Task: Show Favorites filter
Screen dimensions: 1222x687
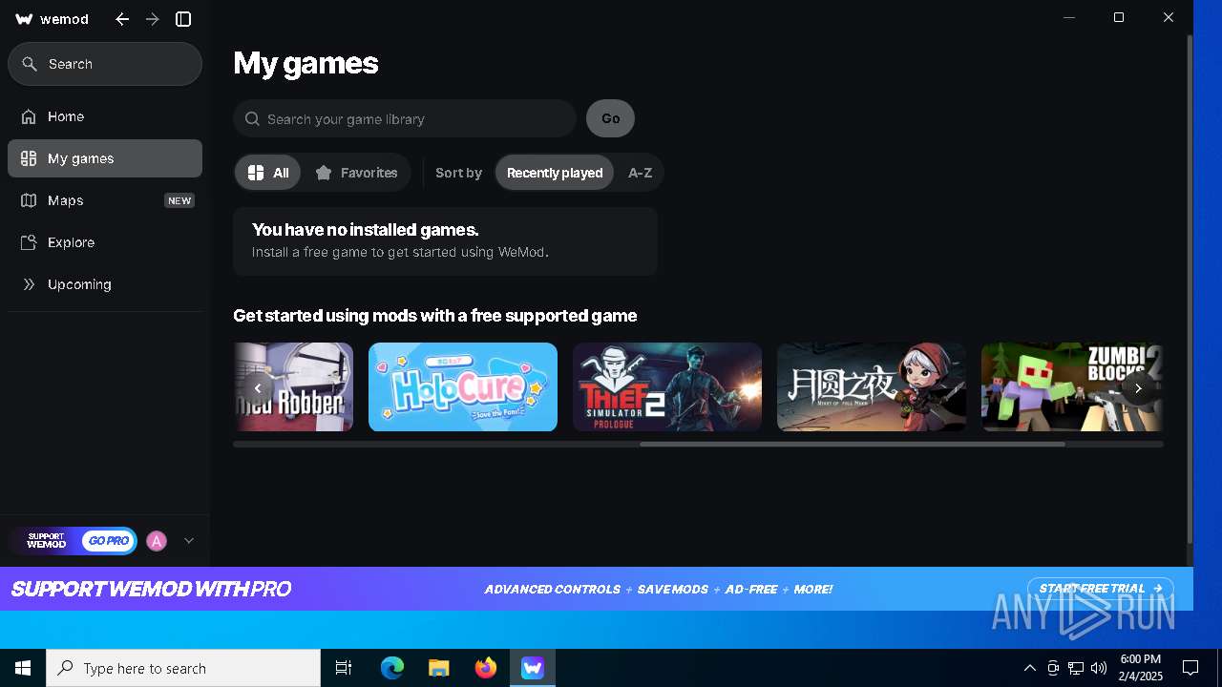Action: tap(356, 173)
